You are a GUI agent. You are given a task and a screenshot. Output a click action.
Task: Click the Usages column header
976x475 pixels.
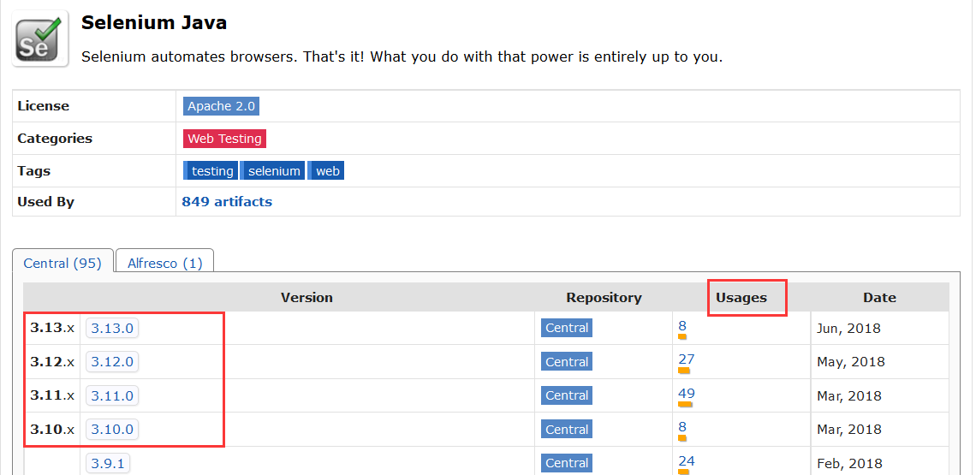pos(741,298)
